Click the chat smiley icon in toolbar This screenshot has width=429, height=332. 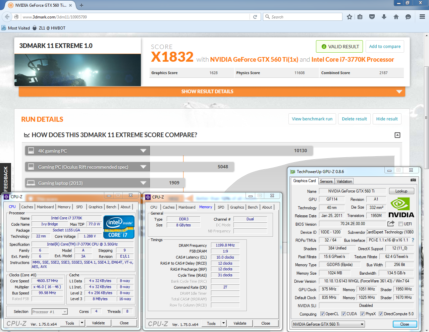408,17
